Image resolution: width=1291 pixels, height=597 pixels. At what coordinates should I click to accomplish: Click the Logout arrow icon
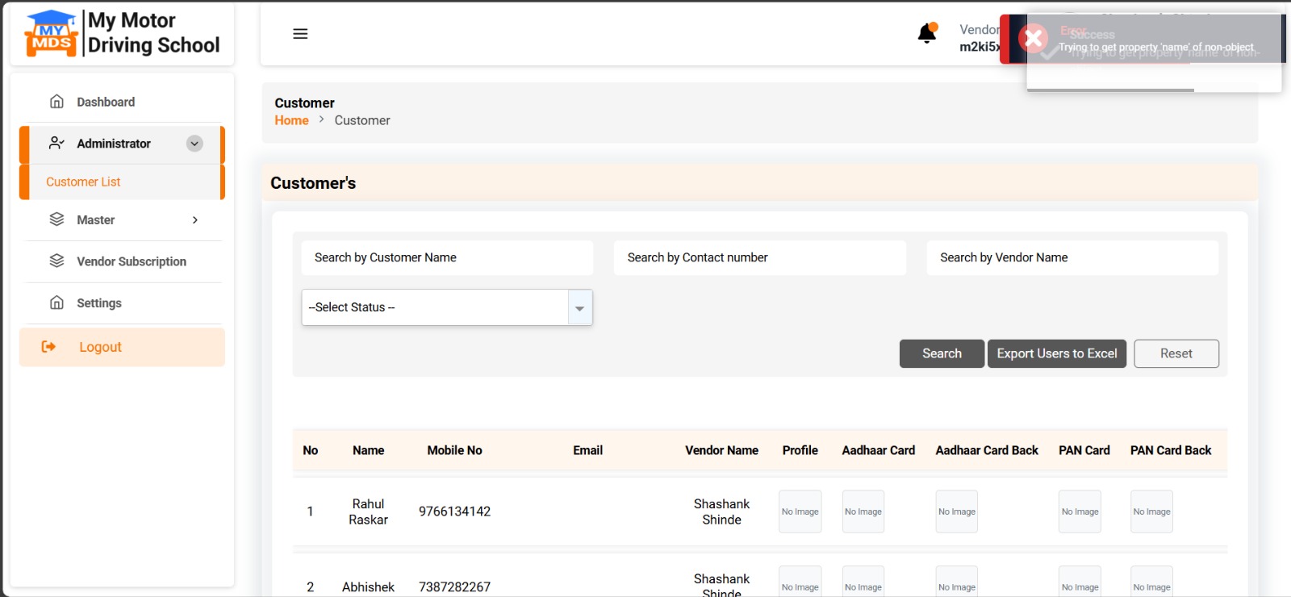click(x=48, y=347)
